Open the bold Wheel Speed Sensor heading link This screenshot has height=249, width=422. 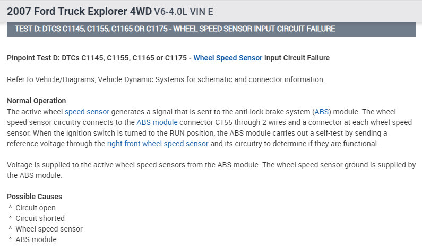pos(228,57)
